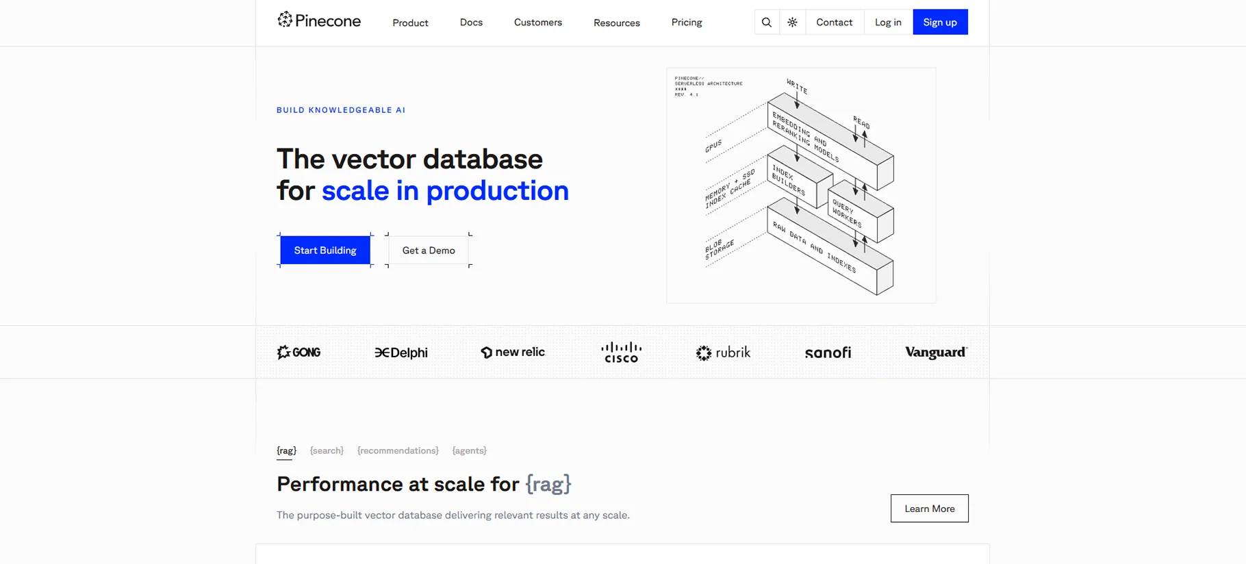The width and height of the screenshot is (1246, 564).
Task: Click the Learn More button
Action: point(929,509)
